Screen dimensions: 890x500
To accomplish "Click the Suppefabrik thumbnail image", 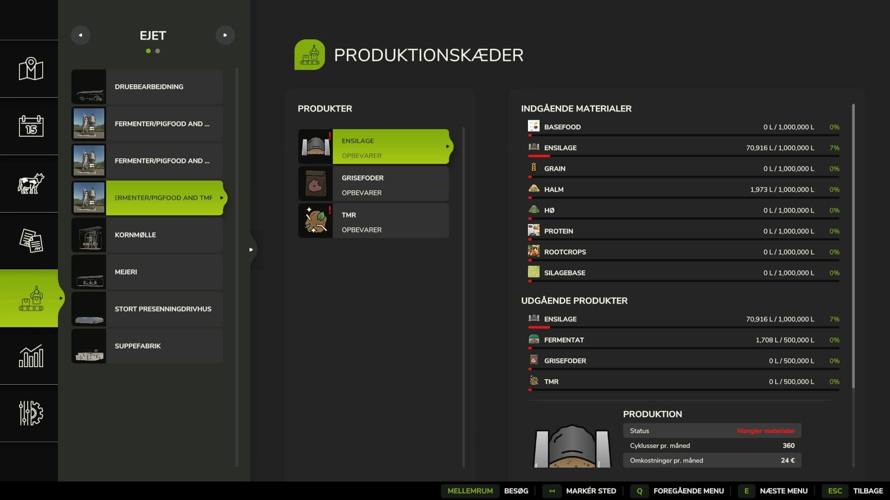I will [x=89, y=346].
